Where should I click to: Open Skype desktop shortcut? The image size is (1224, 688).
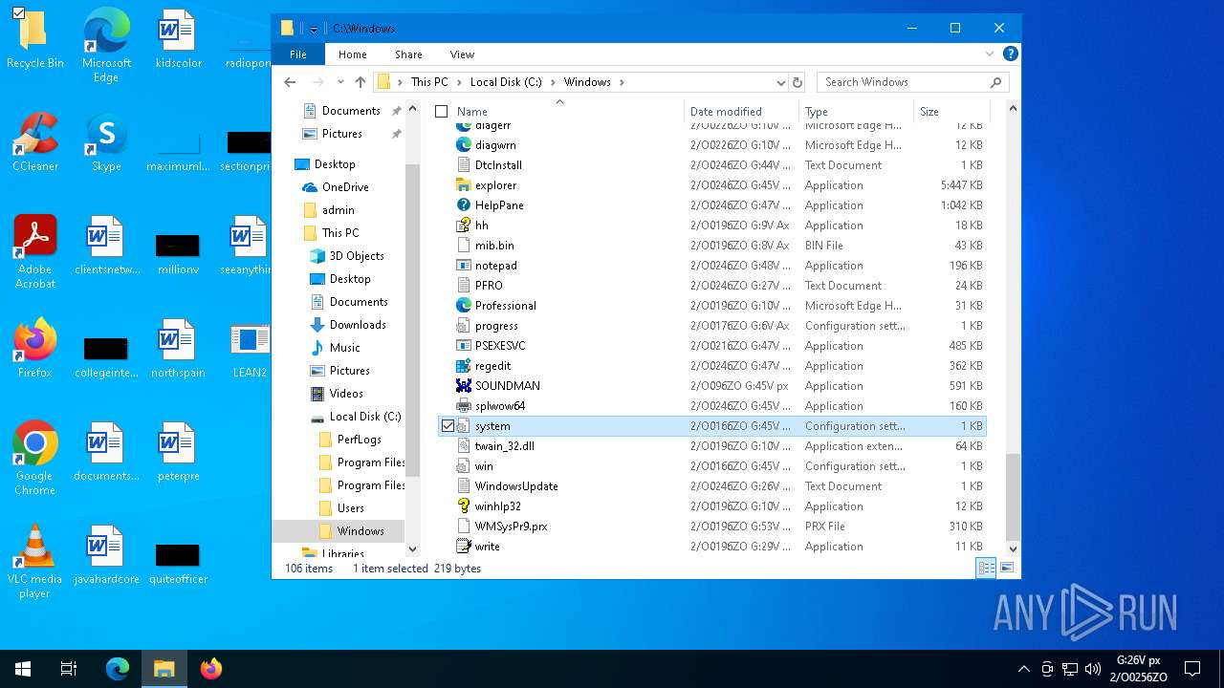[x=106, y=141]
